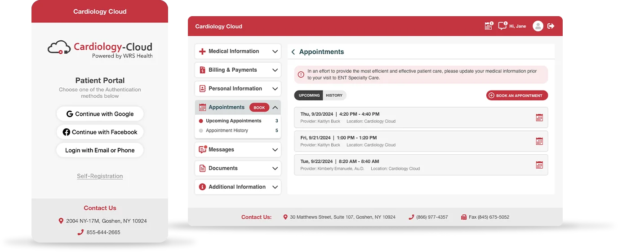
Task: Click calendar icon for Fri 9/21/2024 appointment
Action: click(x=539, y=141)
